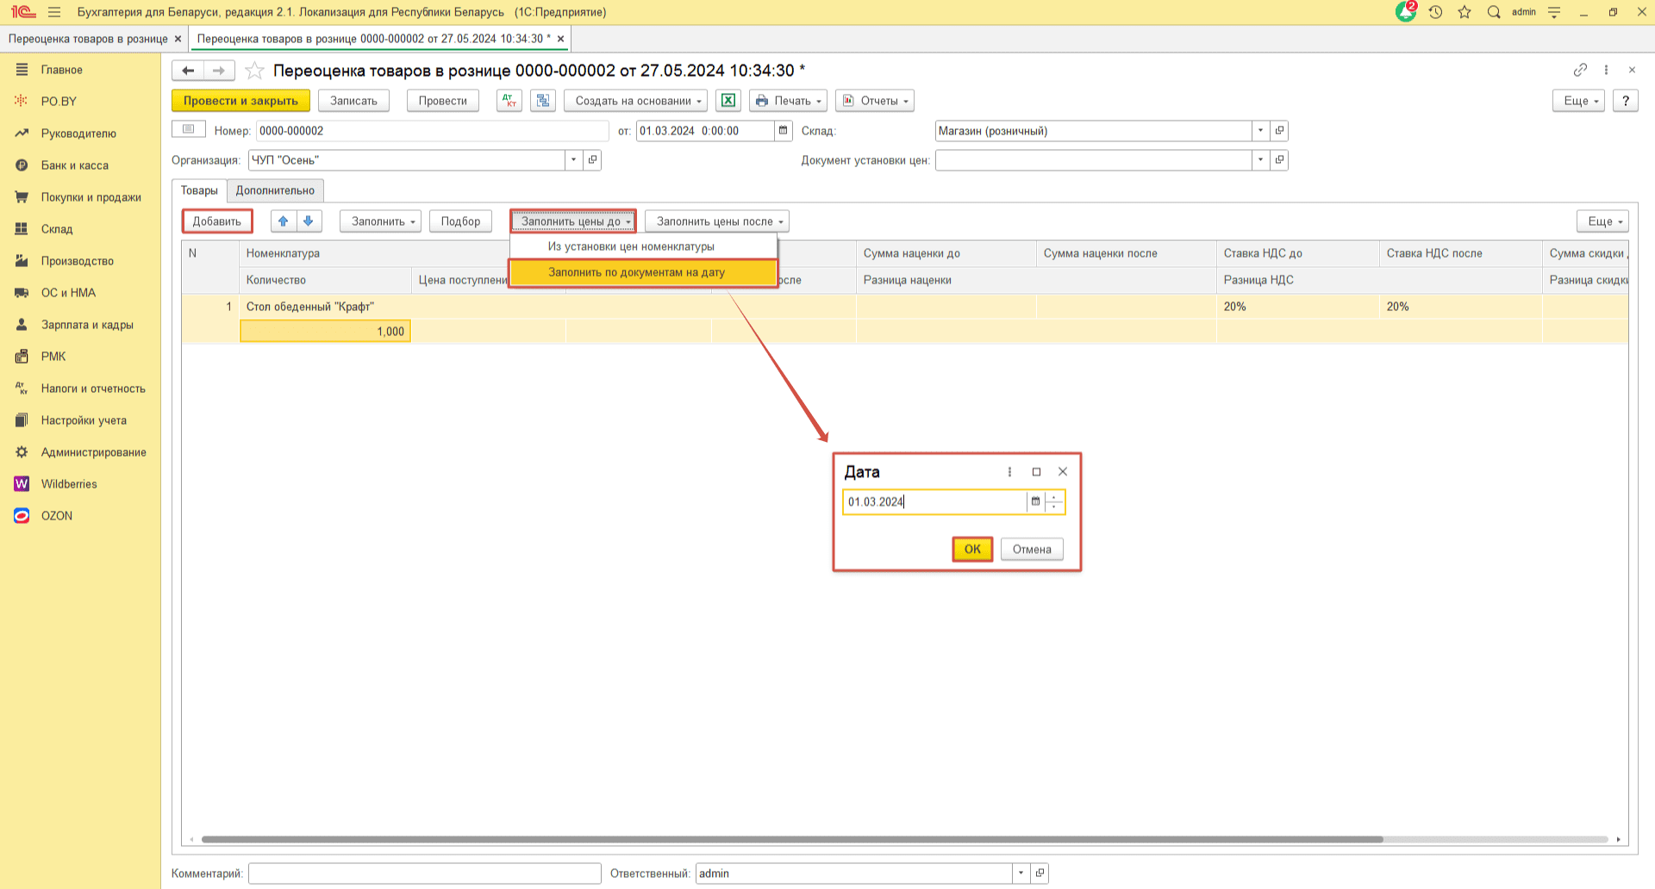Expand the Создать на основании menu
This screenshot has height=889, width=1655.
(x=636, y=101)
